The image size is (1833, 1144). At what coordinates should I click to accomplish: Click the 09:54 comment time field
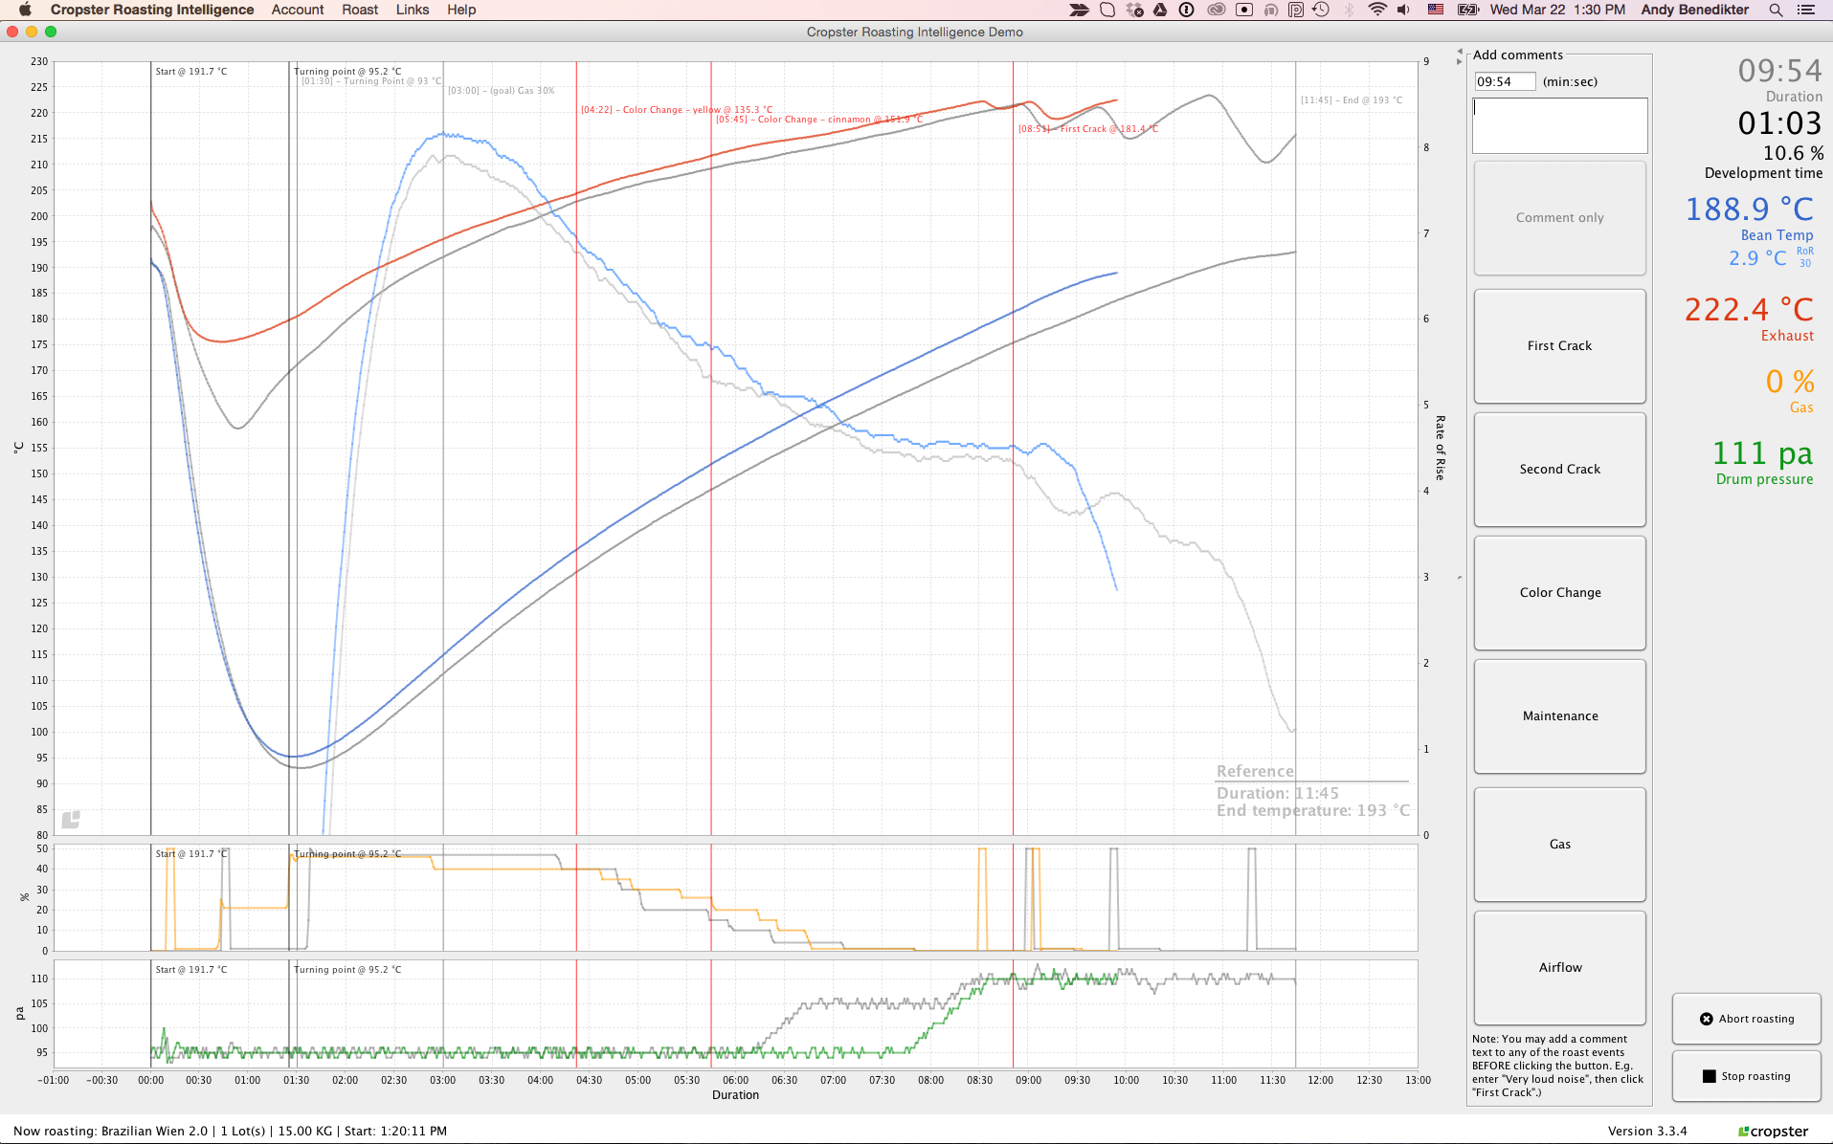tap(1505, 82)
